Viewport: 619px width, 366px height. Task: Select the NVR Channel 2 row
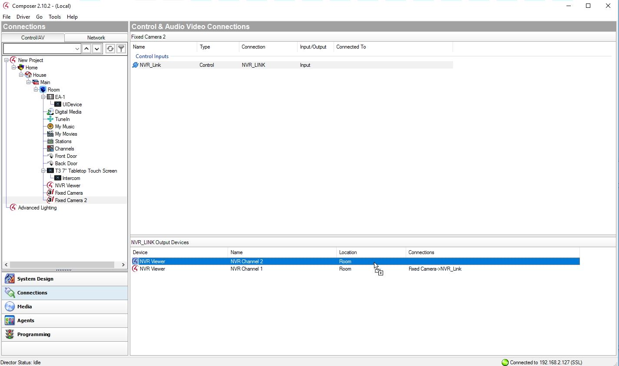(x=355, y=261)
